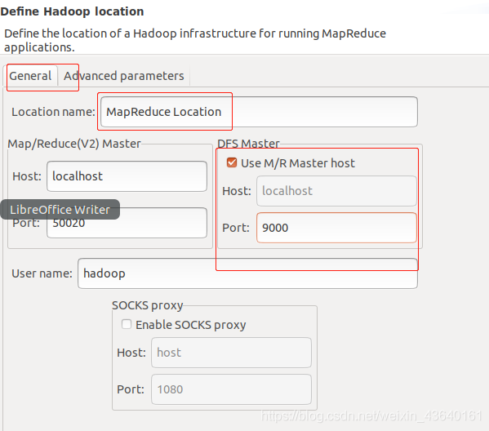489x431 pixels.
Task: Click the User name field containing hadoop
Action: tap(247, 273)
